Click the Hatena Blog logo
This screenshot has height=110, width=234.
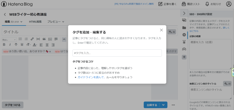(17, 4)
